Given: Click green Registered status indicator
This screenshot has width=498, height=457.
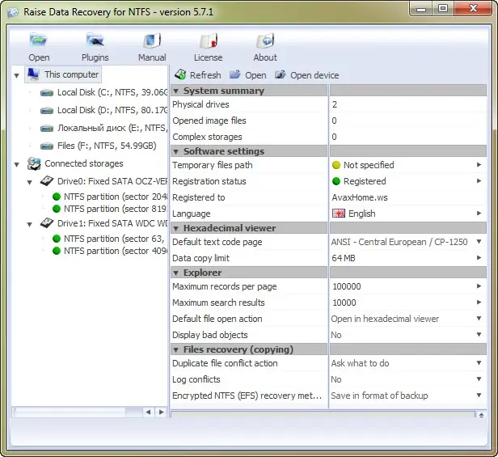Looking at the screenshot, I should coord(336,181).
